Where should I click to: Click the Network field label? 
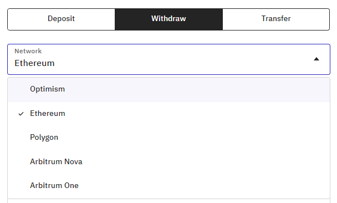tap(28, 51)
